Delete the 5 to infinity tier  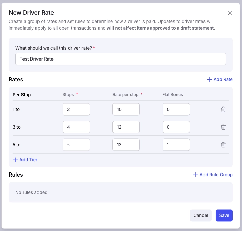coord(223,145)
